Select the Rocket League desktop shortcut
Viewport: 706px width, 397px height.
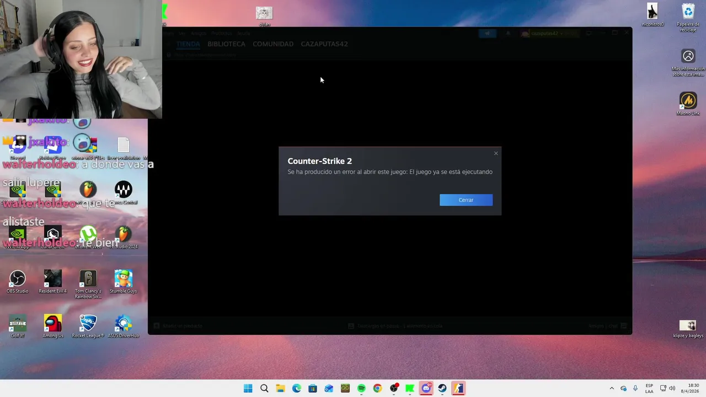click(x=88, y=326)
